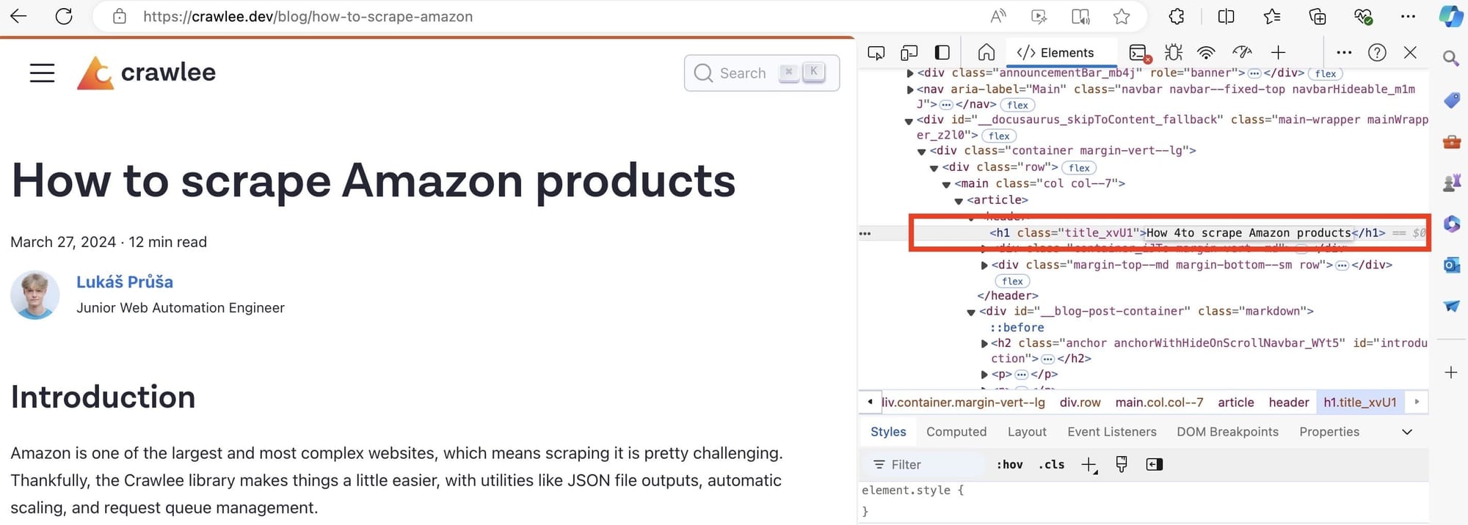Reload the current page
Image resolution: width=1468 pixels, height=525 pixels.
click(64, 16)
